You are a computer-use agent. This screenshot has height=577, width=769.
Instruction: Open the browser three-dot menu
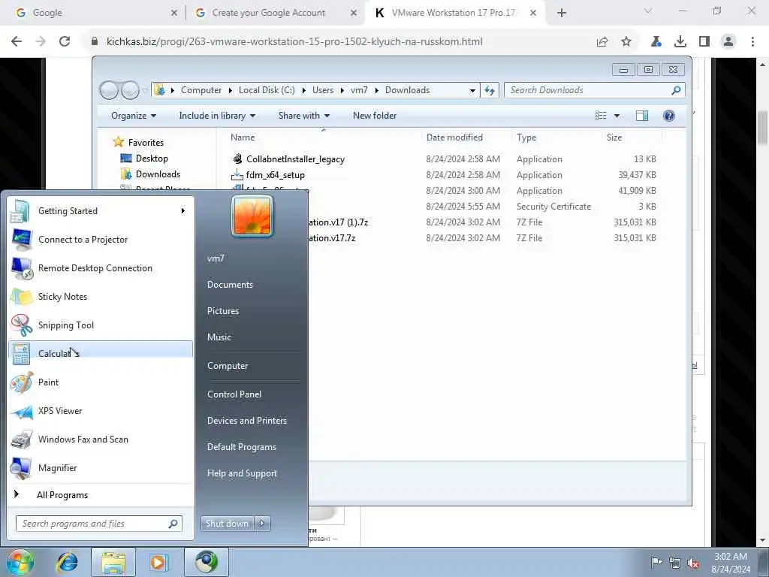click(x=752, y=42)
